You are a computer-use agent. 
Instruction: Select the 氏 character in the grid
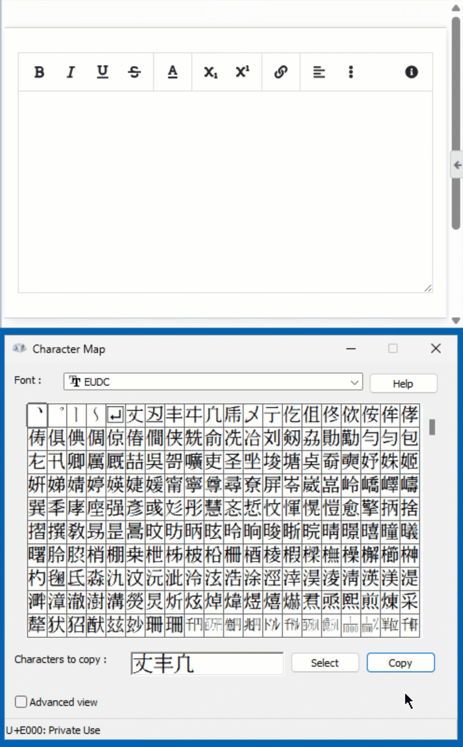click(76, 578)
